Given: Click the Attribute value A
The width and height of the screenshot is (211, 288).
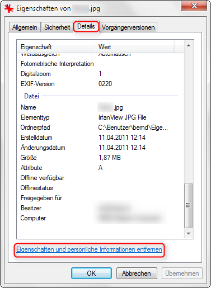Looking at the screenshot, I should (x=100, y=168).
